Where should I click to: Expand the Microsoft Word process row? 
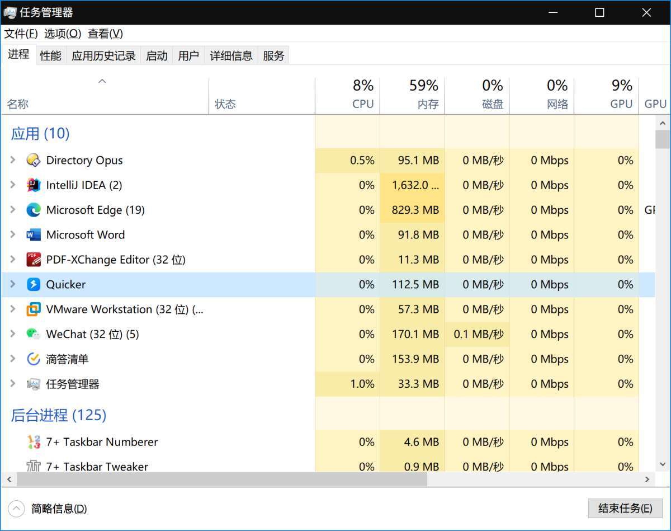(13, 235)
